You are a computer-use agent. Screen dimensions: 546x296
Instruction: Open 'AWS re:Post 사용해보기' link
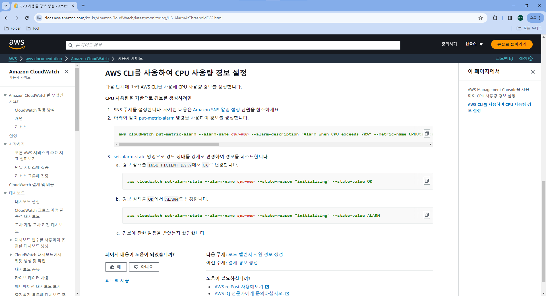click(242, 287)
